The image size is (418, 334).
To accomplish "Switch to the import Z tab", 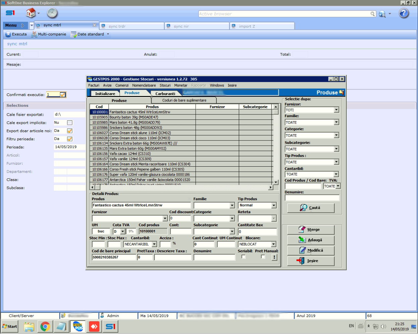I will pyautogui.click(x=262, y=26).
